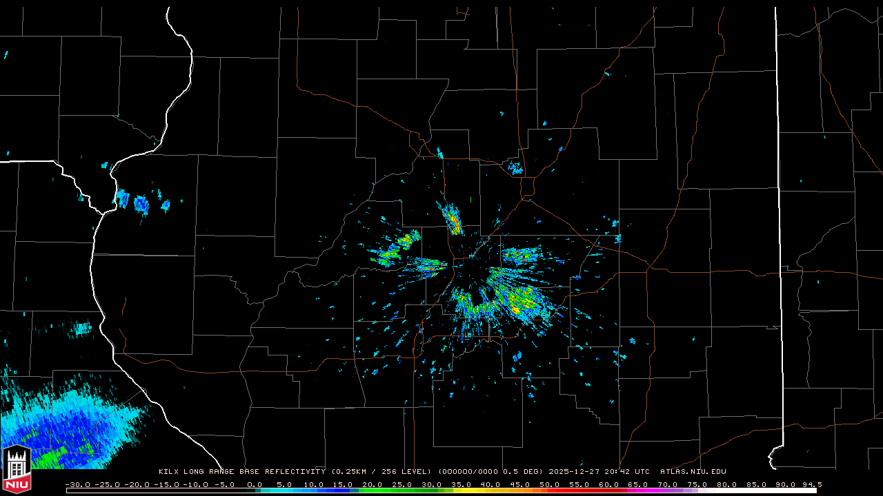883x496 pixels.
Task: Open the ATLAS.NIU.EDU text link
Action: click(x=693, y=472)
